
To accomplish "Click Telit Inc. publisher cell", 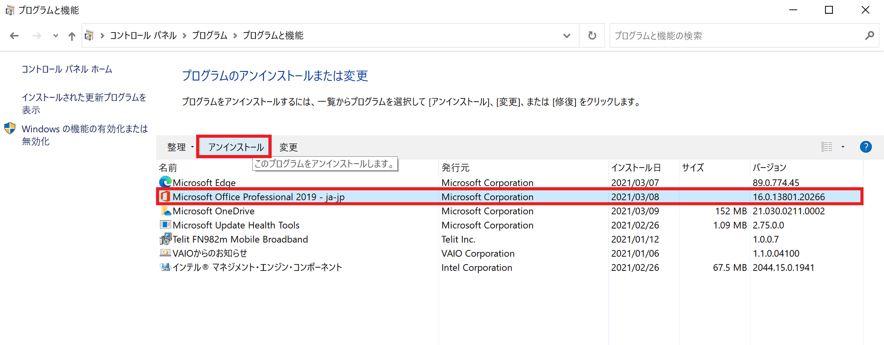I will 458,239.
